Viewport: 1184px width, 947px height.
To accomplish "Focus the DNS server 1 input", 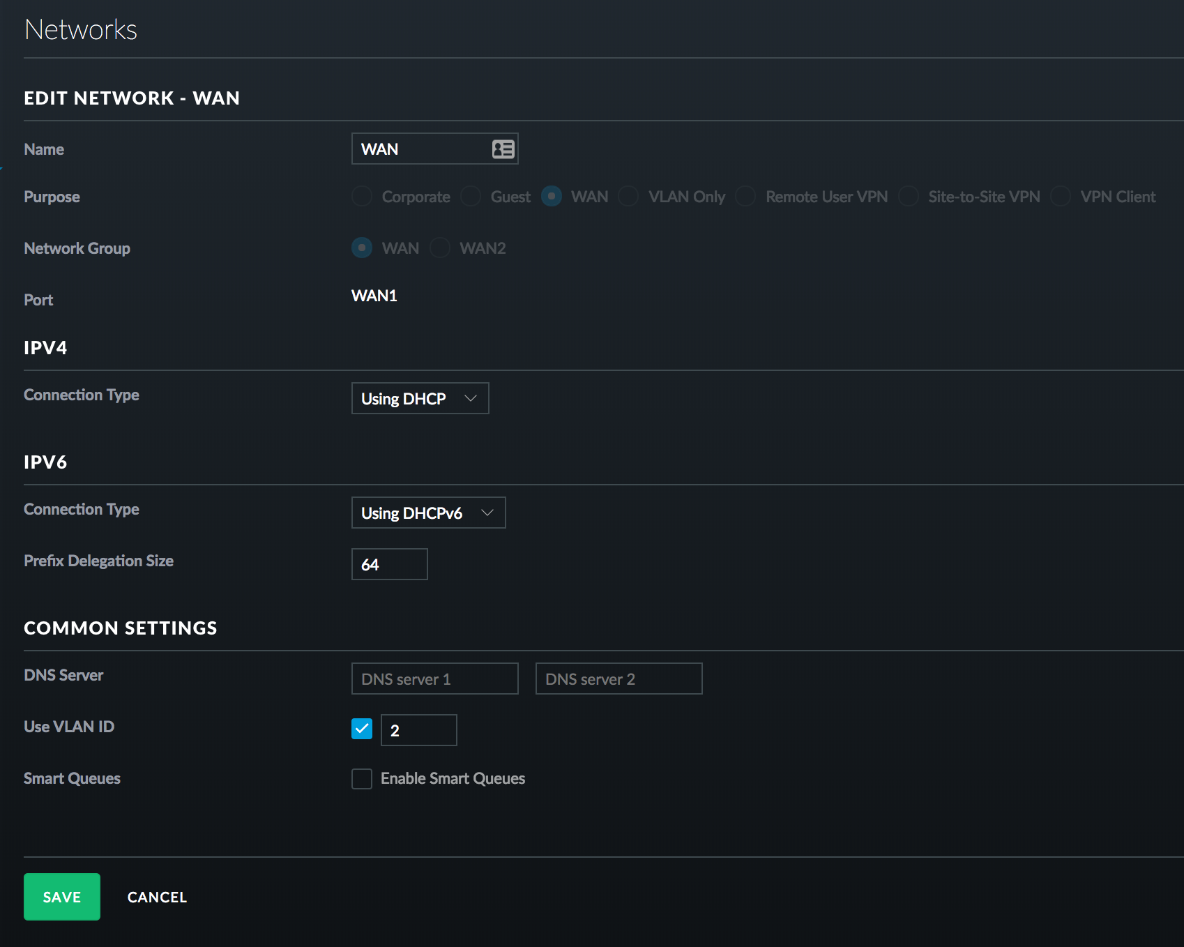I will [434, 679].
